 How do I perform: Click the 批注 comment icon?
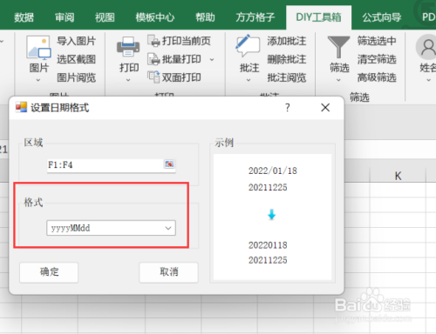click(248, 46)
